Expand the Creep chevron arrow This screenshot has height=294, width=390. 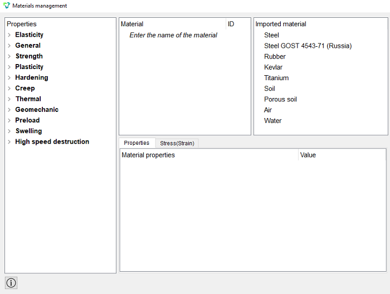[x=9, y=88]
